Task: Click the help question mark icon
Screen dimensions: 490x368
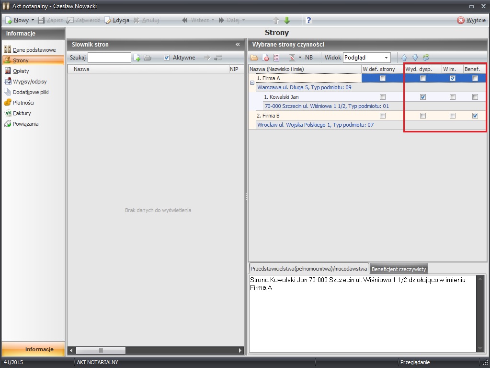Action: click(309, 20)
